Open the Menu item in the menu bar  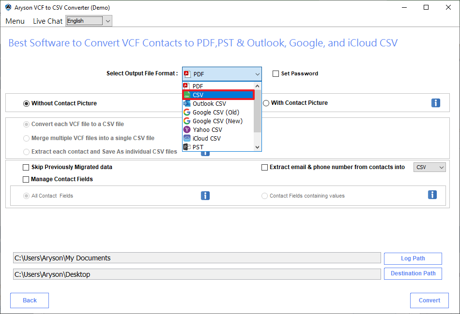pyautogui.click(x=15, y=21)
